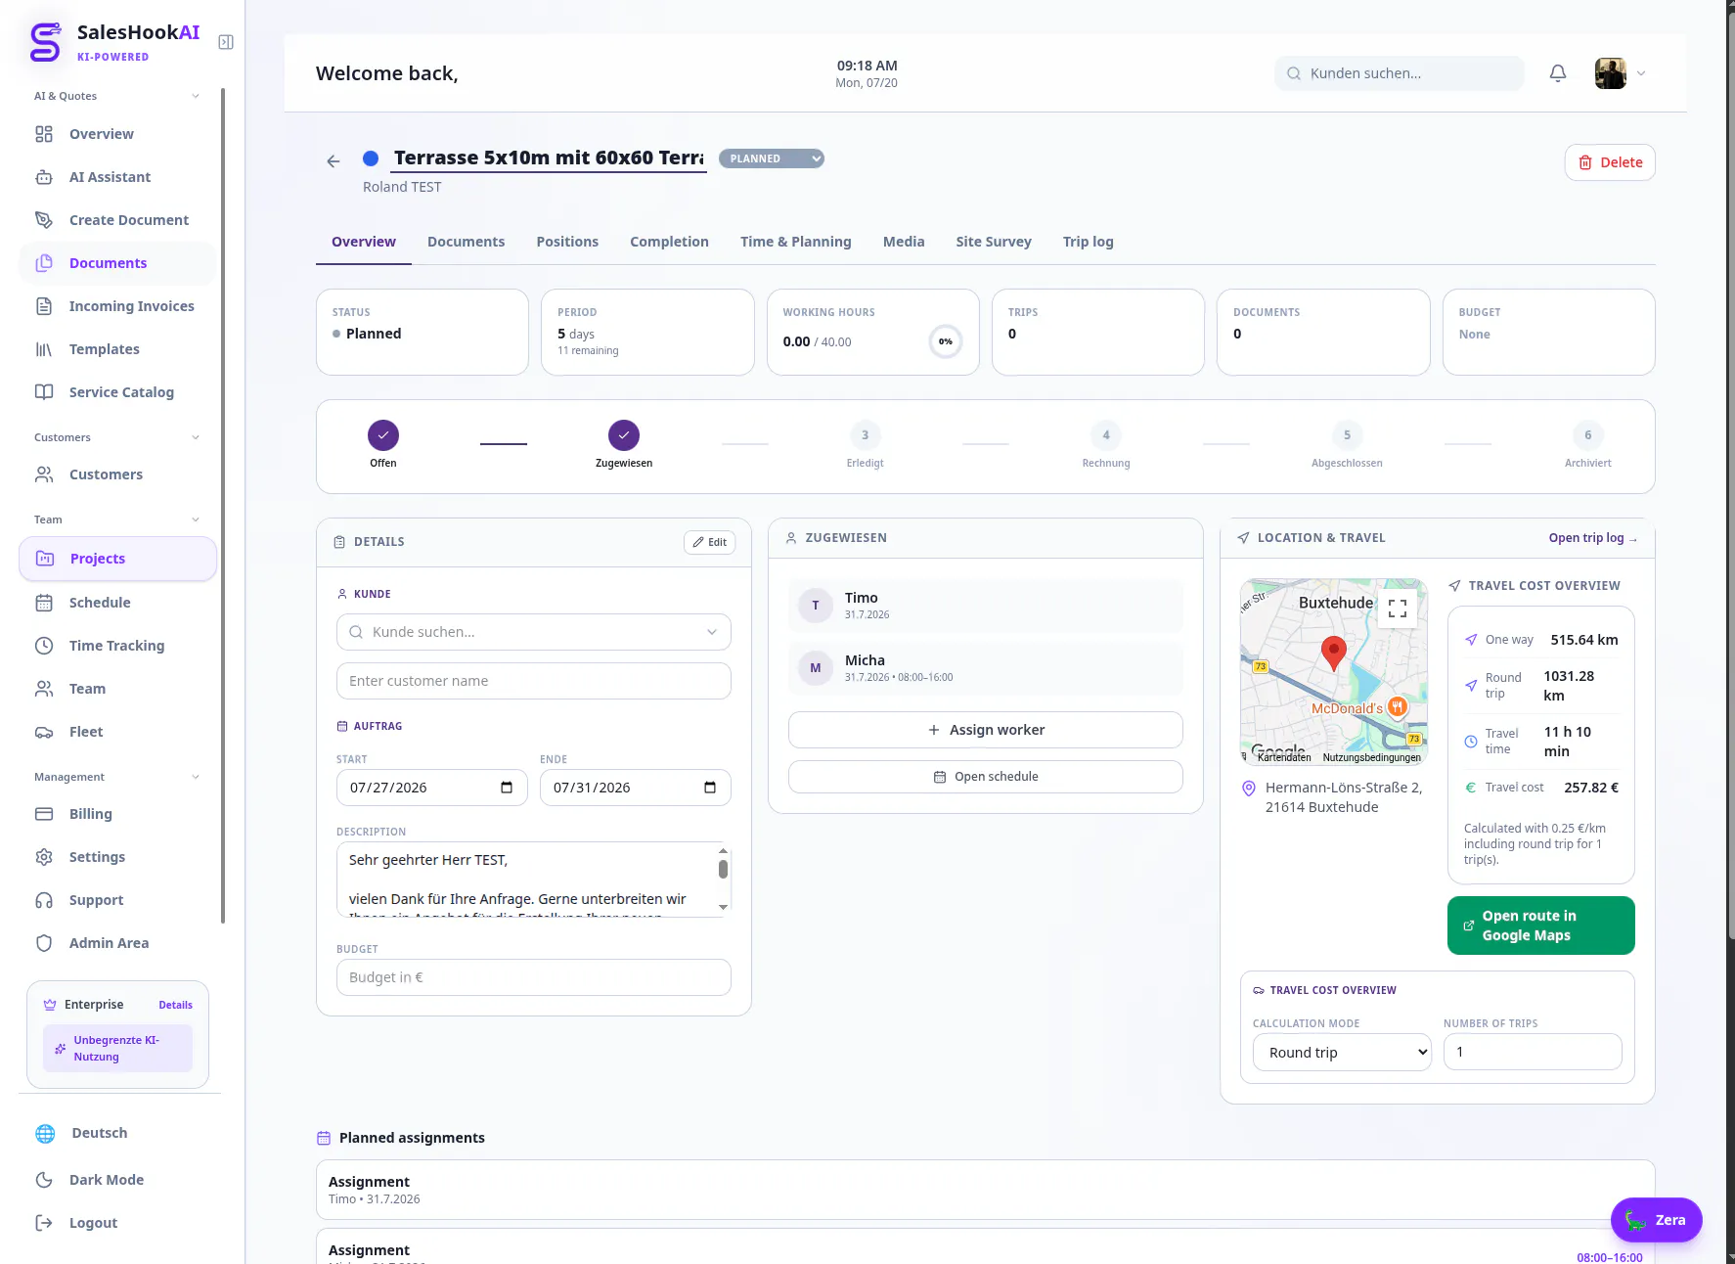Screen dimensions: 1735x1264
Task: Switch to the Positions tab
Action: (567, 242)
